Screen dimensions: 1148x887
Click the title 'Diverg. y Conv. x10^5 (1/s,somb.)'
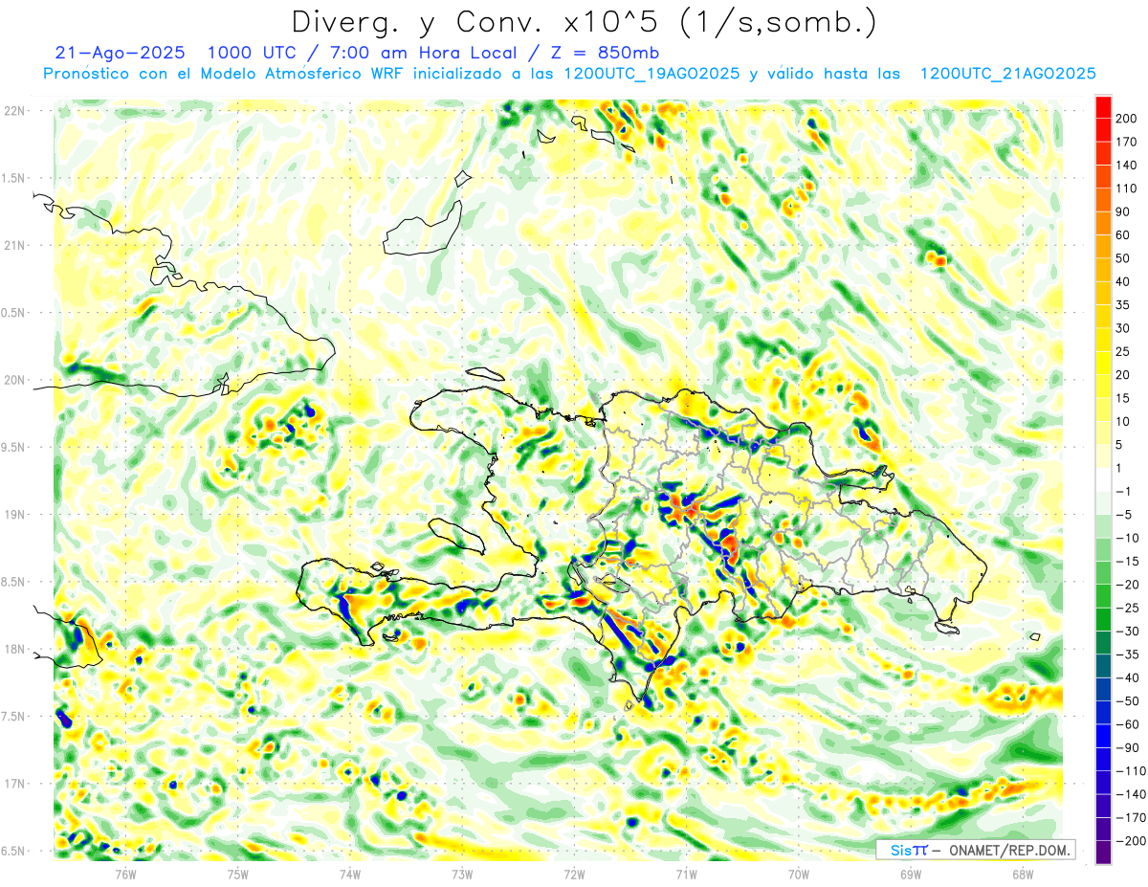click(x=584, y=21)
